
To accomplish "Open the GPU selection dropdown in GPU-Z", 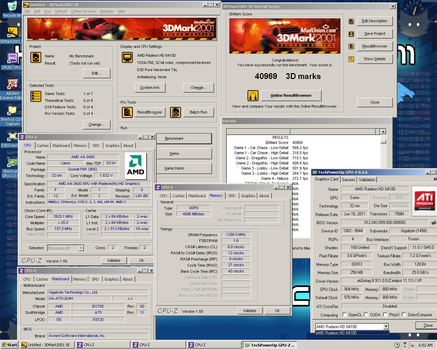I will click(386, 326).
